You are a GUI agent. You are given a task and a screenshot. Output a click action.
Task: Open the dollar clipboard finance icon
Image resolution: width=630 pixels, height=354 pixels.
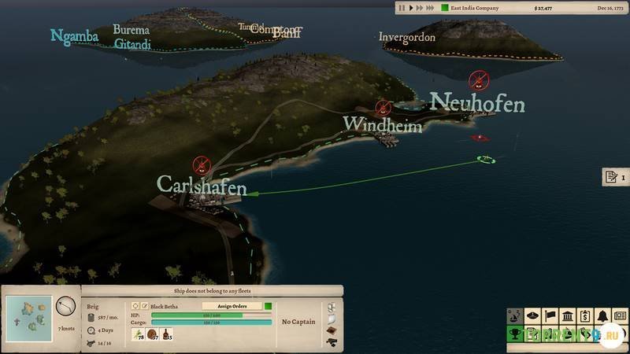(585, 316)
